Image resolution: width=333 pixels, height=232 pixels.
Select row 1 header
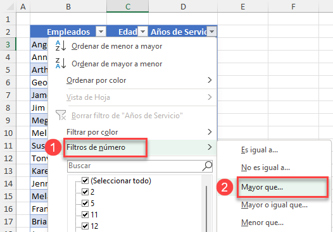pos(8,20)
